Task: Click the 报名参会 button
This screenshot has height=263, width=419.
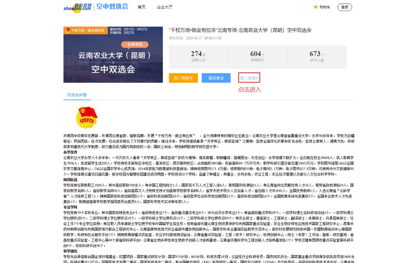Action: (216, 78)
